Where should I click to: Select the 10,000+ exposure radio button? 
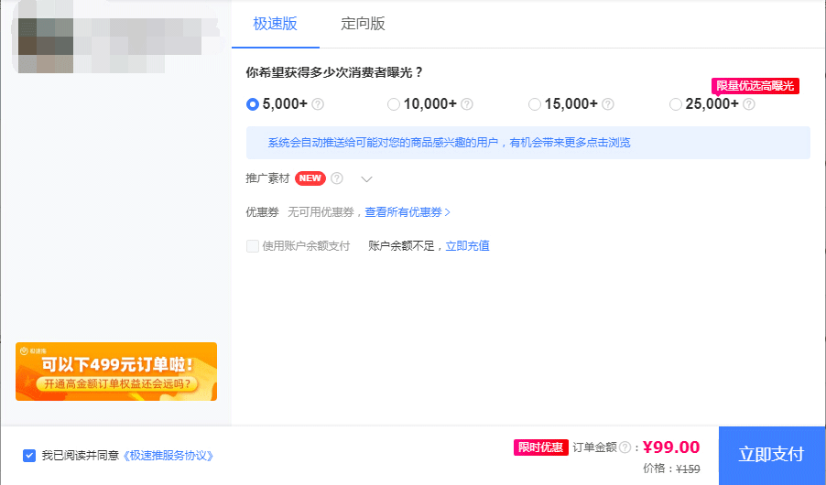coord(394,104)
